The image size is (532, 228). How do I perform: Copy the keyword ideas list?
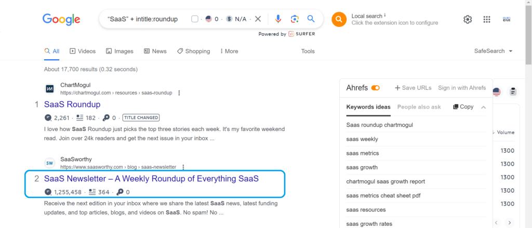pyautogui.click(x=463, y=106)
